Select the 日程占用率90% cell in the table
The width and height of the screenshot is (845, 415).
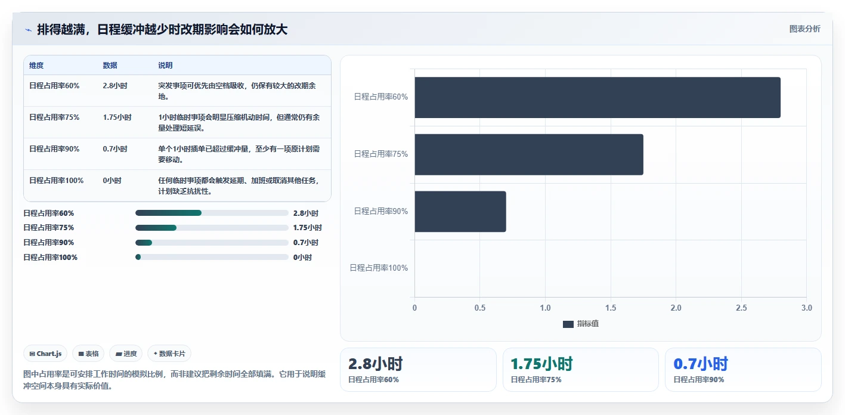tap(54, 149)
